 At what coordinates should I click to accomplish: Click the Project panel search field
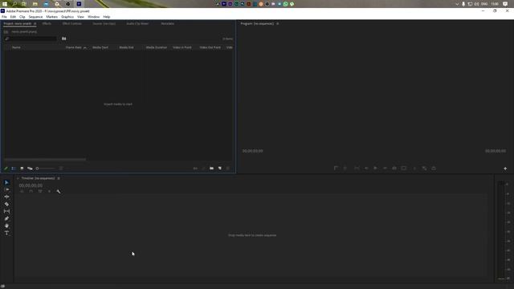31,39
